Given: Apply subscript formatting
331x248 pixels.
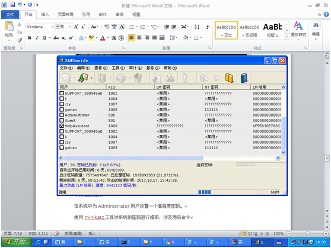Looking at the screenshot, I should (x=63, y=38).
